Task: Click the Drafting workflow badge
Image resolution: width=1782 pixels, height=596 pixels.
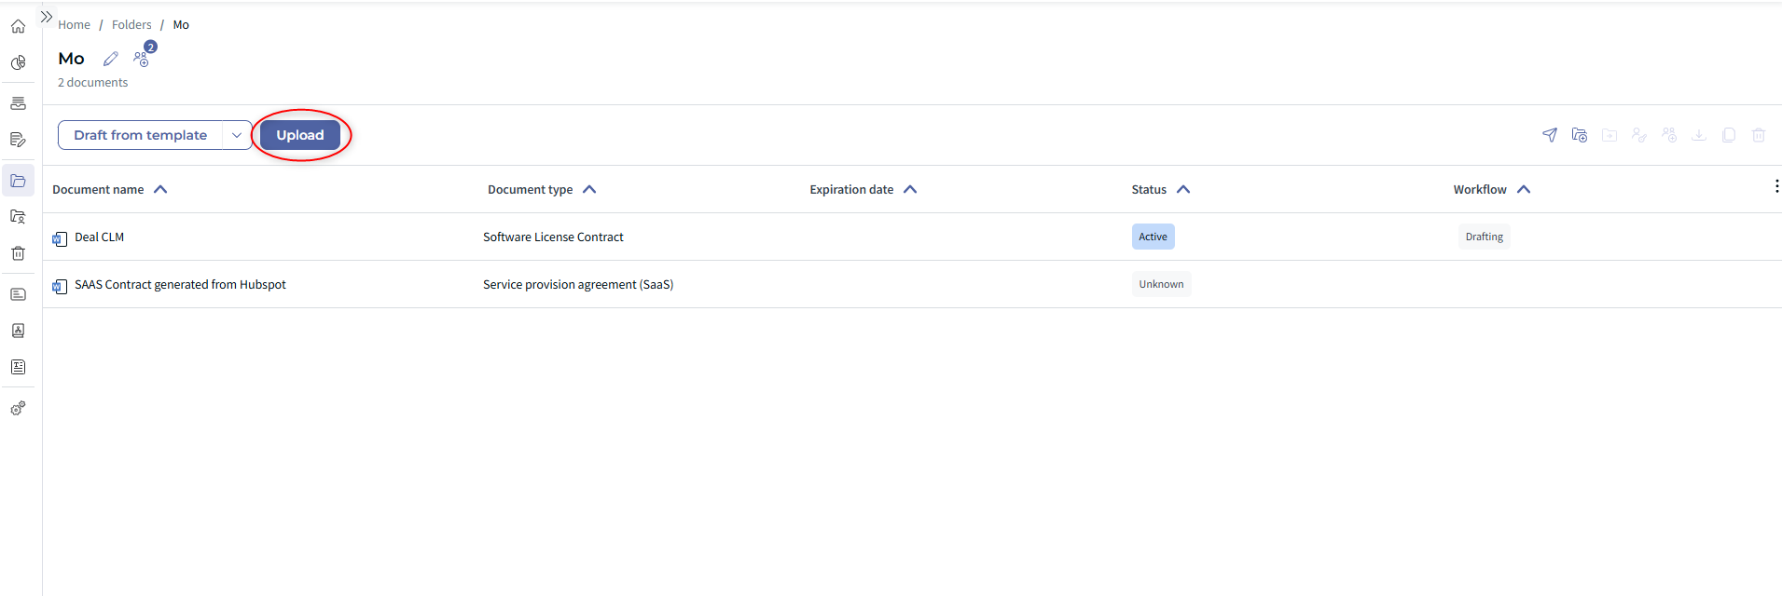Action: point(1484,237)
